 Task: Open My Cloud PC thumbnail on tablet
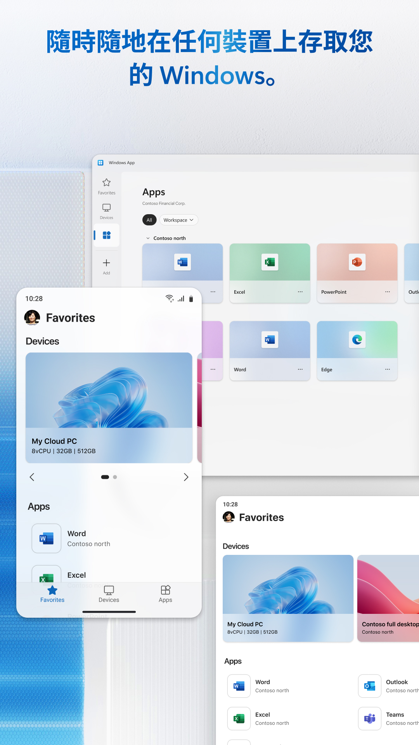(x=288, y=584)
